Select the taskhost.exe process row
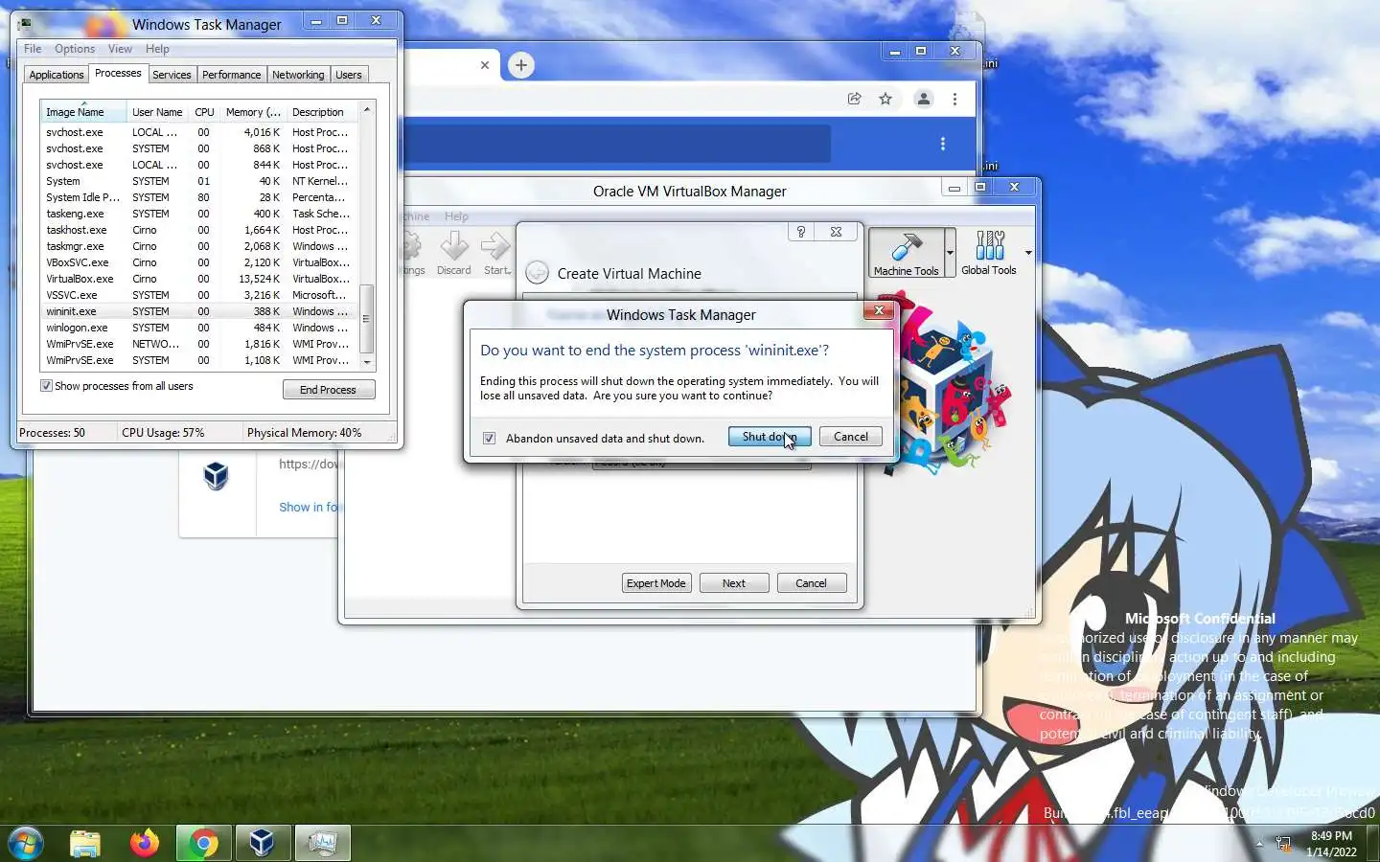Viewport: 1380px width, 862px height. coord(199,230)
